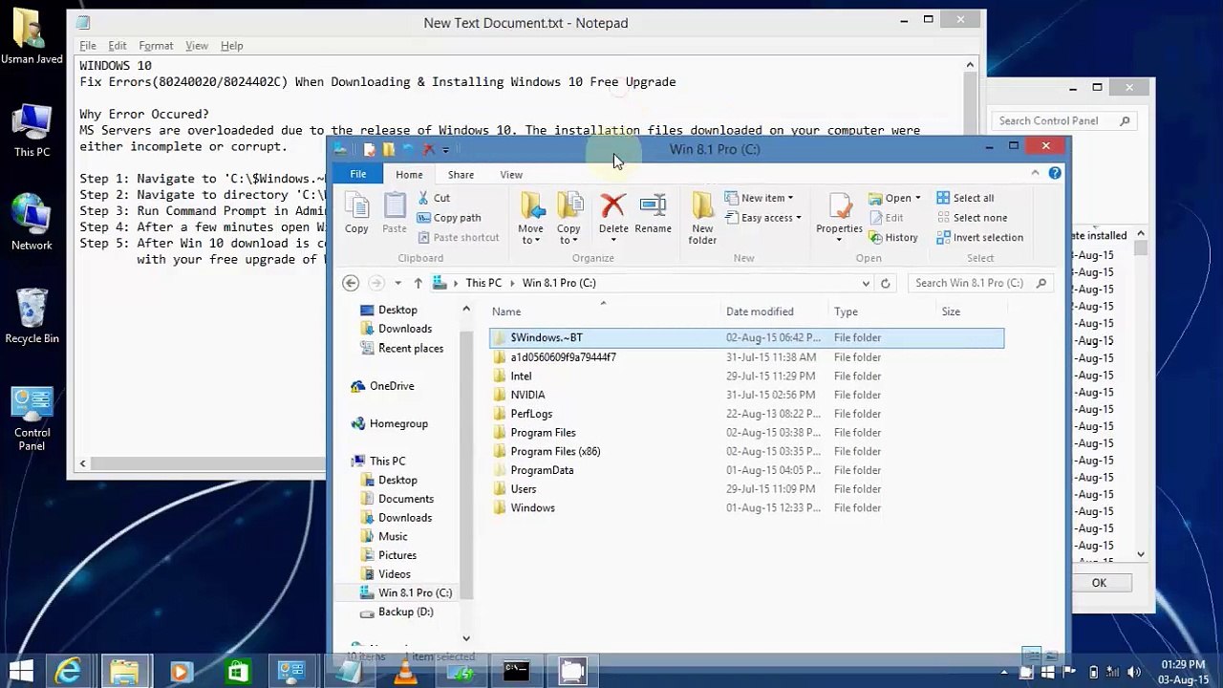Open the Windows Store taskbar icon

tap(237, 672)
